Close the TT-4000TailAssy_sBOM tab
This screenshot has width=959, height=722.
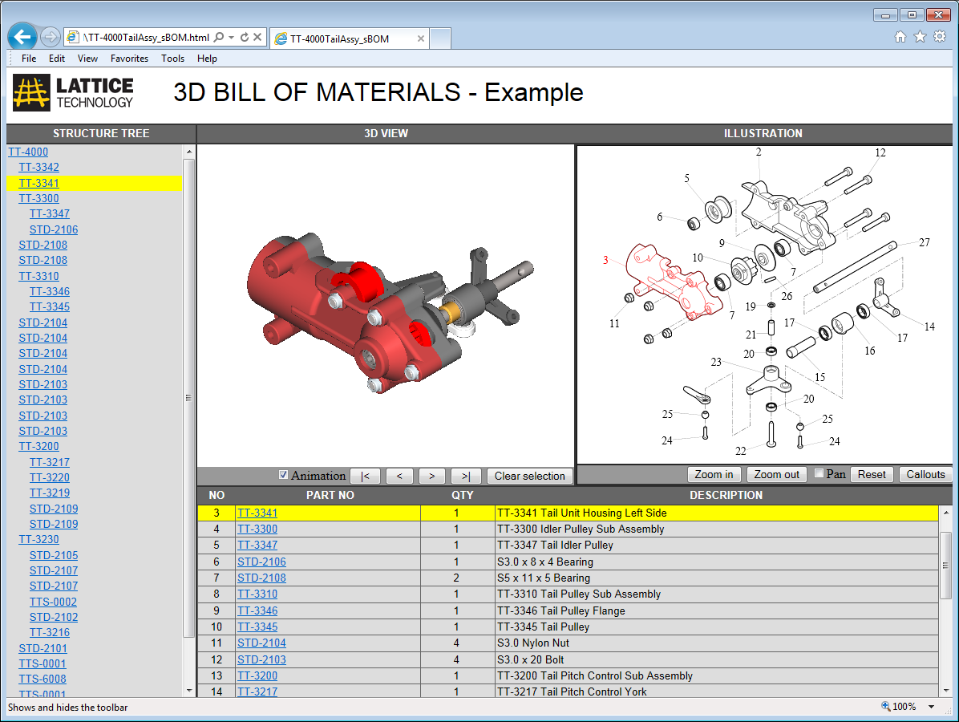point(421,39)
